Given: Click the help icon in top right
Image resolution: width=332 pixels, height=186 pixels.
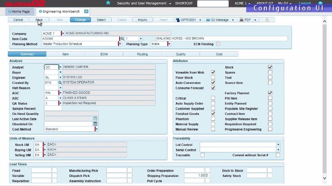Looking at the screenshot, I should [320, 3].
